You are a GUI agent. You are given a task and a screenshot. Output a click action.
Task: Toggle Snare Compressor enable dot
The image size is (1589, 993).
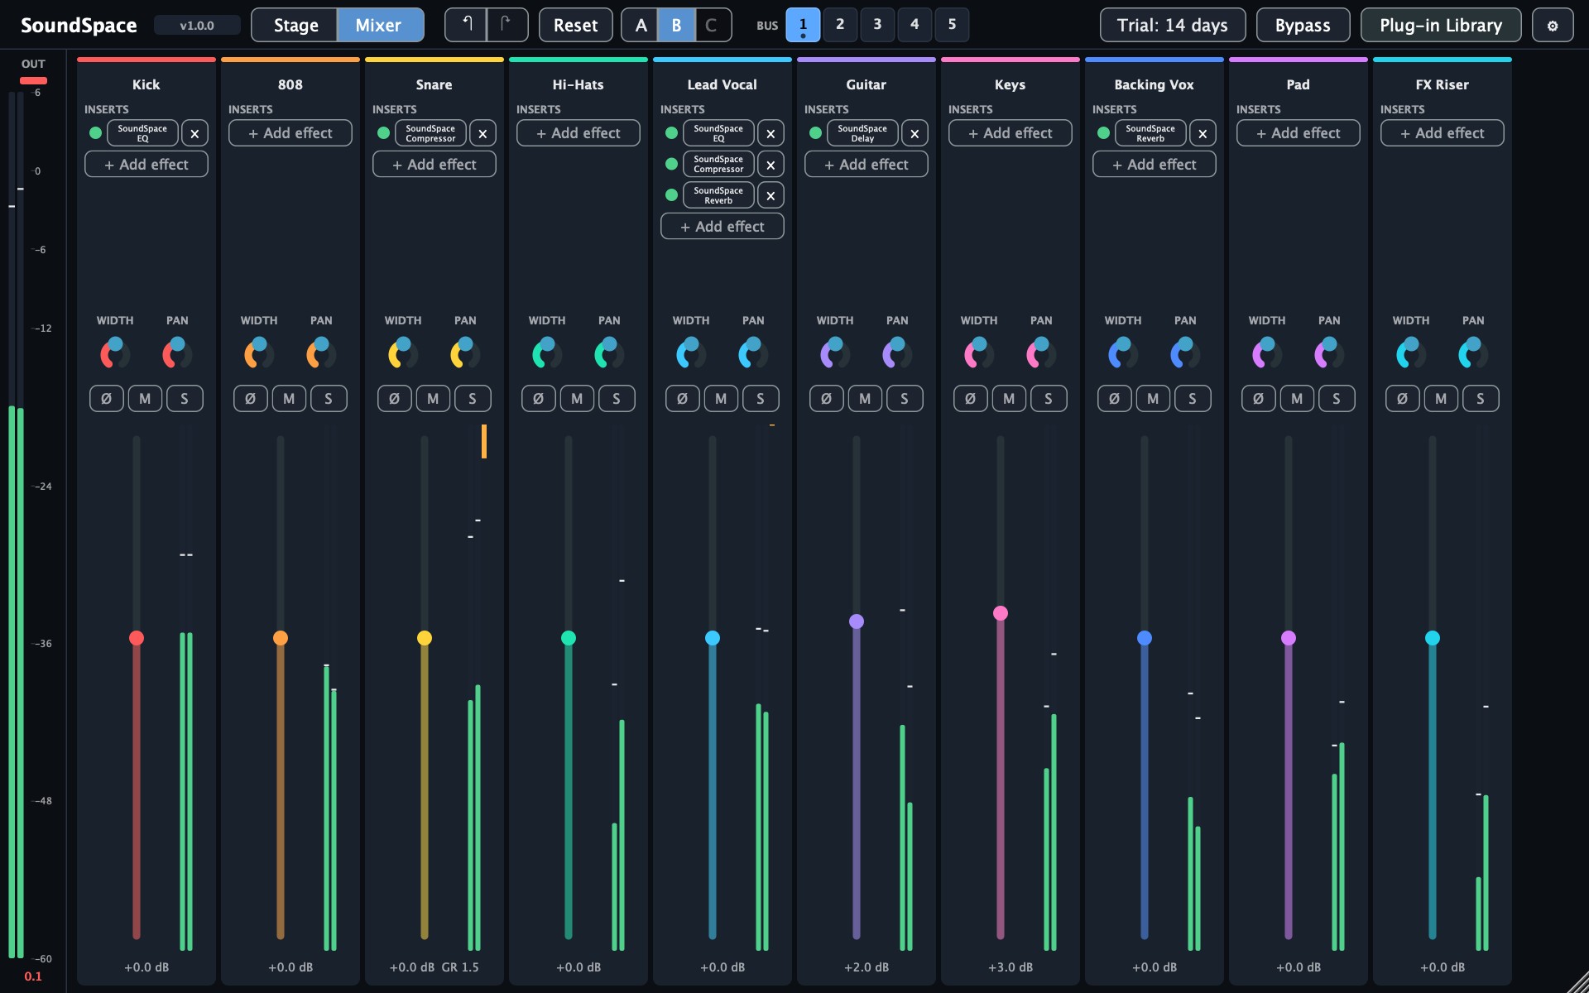point(383,133)
